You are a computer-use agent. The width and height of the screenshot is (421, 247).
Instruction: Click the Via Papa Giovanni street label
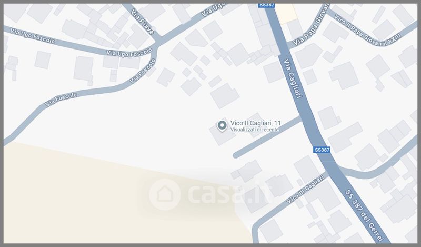click(310, 25)
